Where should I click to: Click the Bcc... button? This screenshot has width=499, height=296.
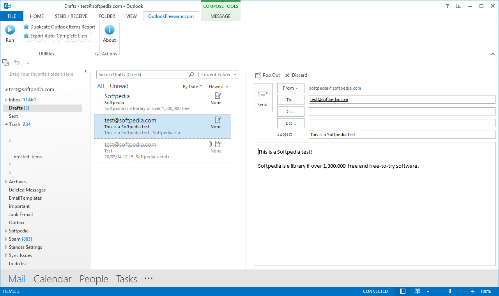(290, 123)
